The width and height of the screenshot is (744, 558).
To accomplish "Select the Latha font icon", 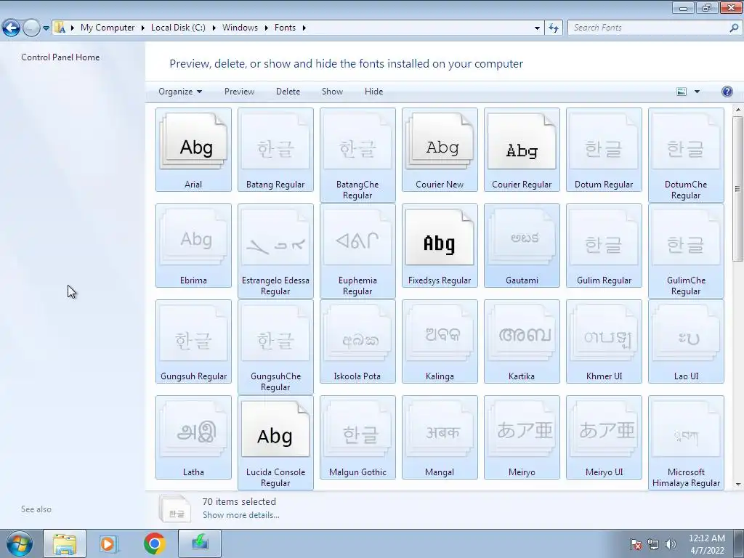I will [193, 437].
